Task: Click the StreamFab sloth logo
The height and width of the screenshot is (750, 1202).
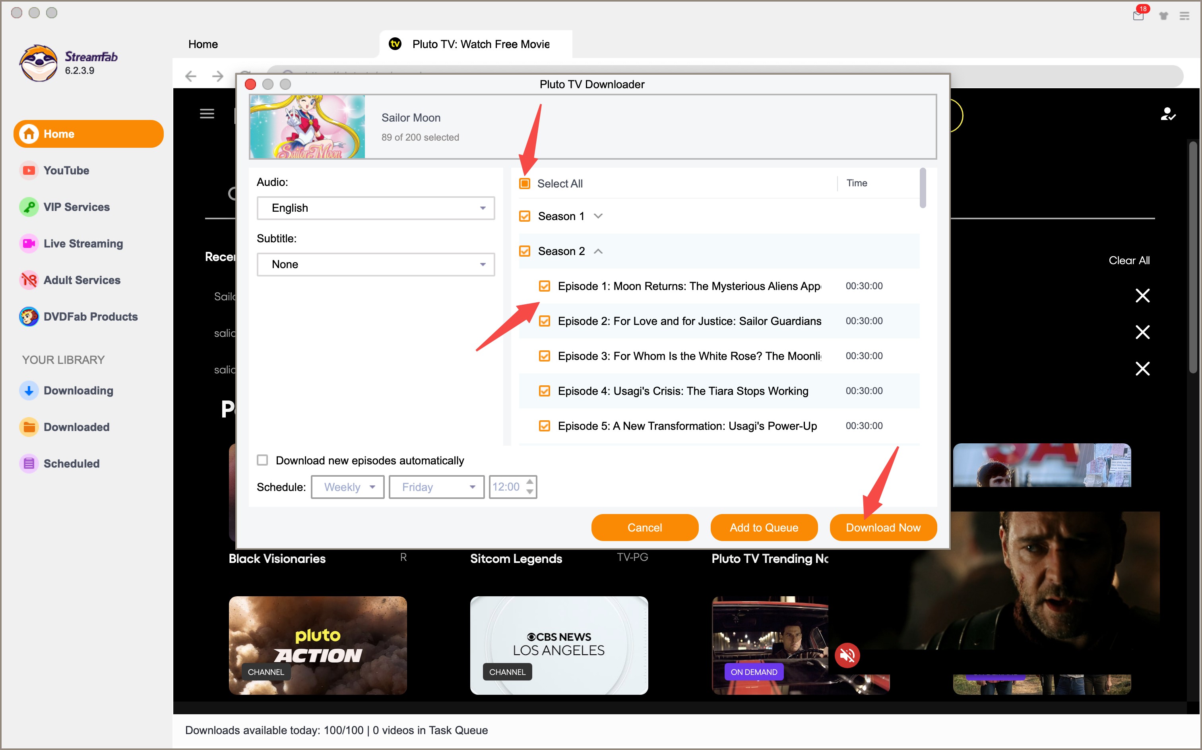Action: coord(38,63)
